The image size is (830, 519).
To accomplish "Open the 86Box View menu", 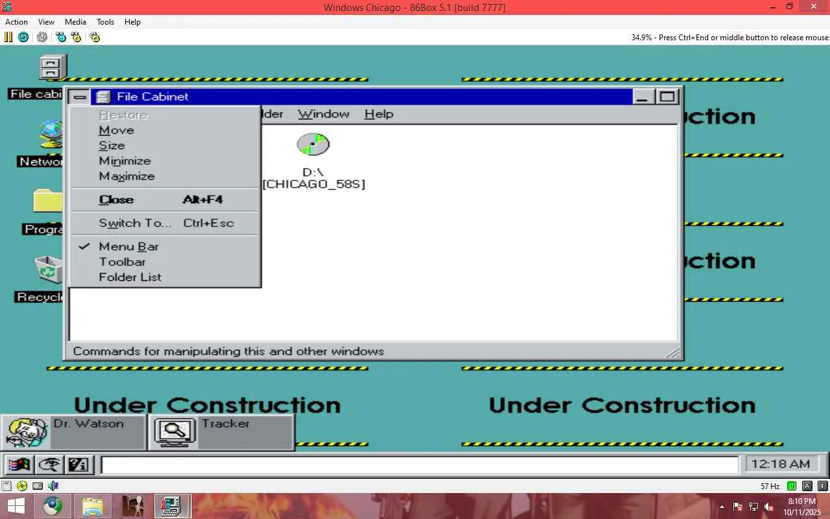I will [47, 22].
